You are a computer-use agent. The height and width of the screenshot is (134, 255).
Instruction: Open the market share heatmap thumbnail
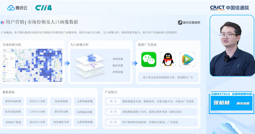tap(32, 65)
